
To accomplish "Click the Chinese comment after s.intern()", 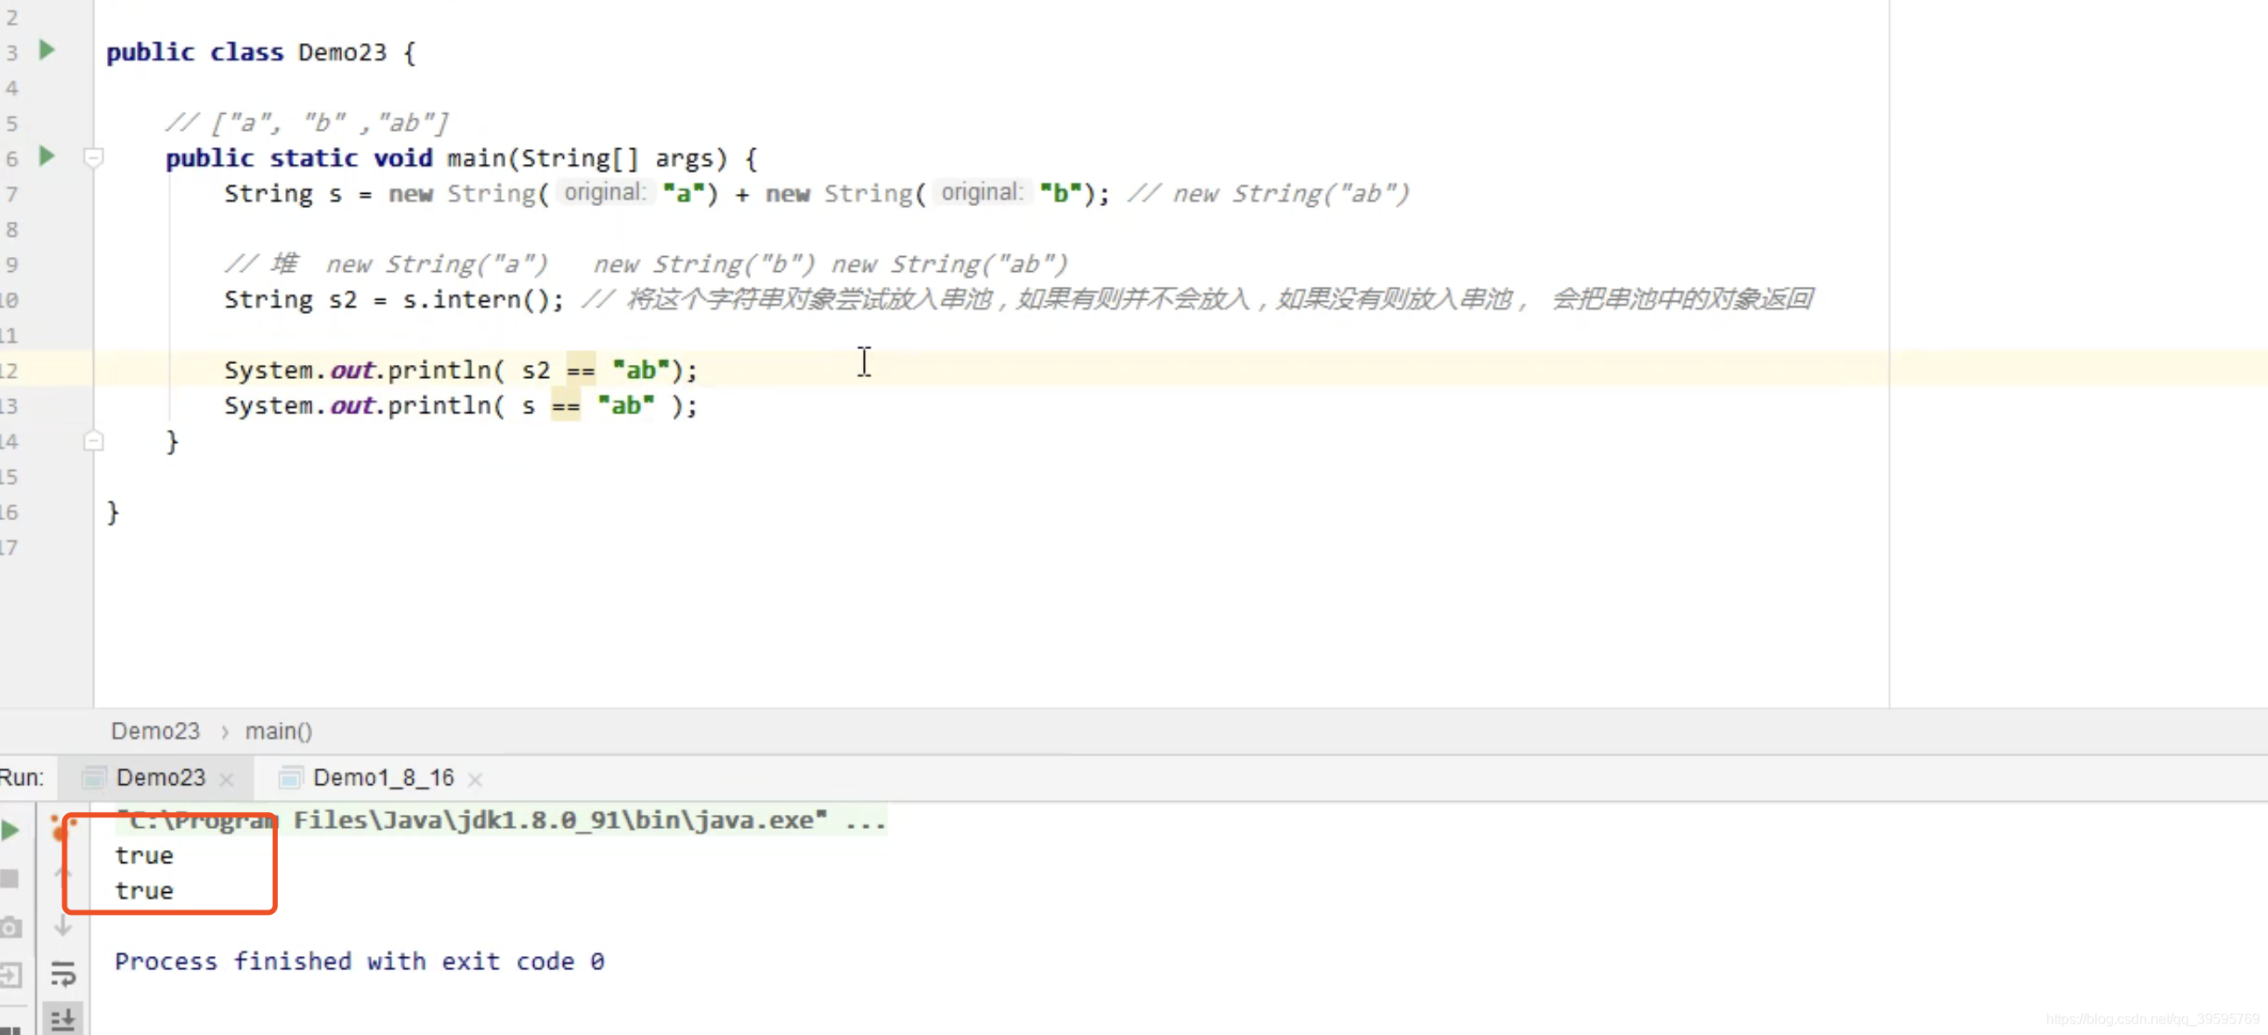I will tap(1196, 299).
